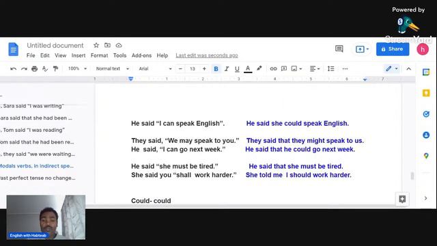Open the editing mode dropdown
Image resolution: width=437 pixels, height=246 pixels.
[x=391, y=68]
